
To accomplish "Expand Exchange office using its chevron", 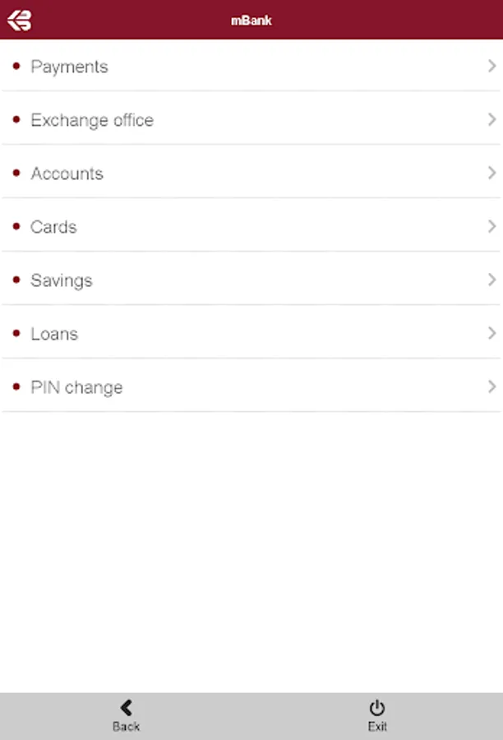I will (491, 119).
